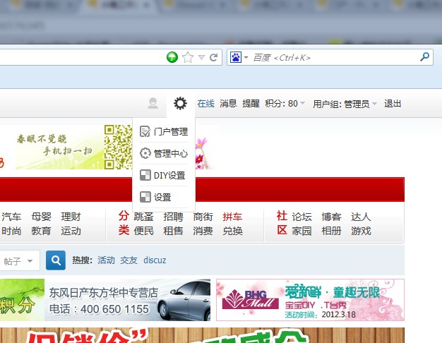Click the QR code image in banner

pos(118,147)
